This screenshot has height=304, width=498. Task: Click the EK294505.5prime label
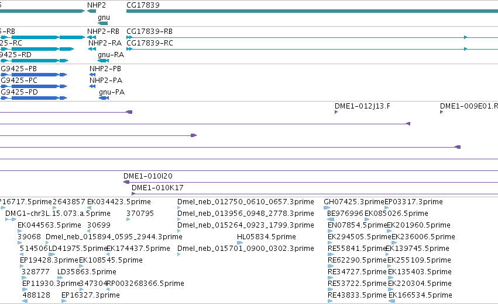tap(359, 237)
